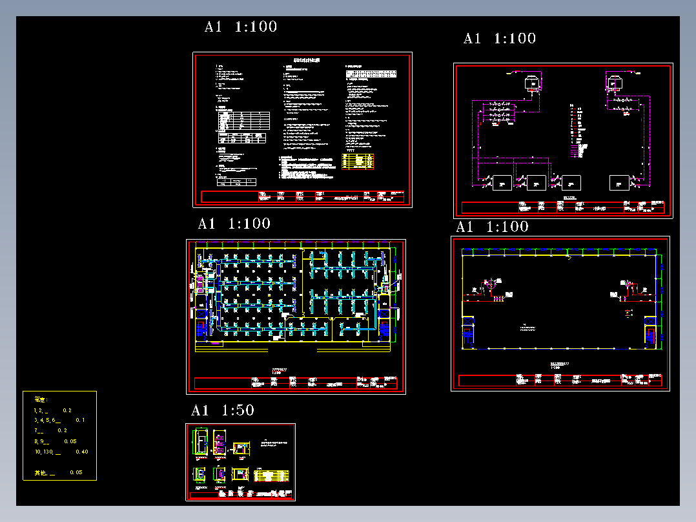Click the A1 1:100 label above the green-grid floor plan
Viewport: 696px width, 522px height.
coord(492,227)
